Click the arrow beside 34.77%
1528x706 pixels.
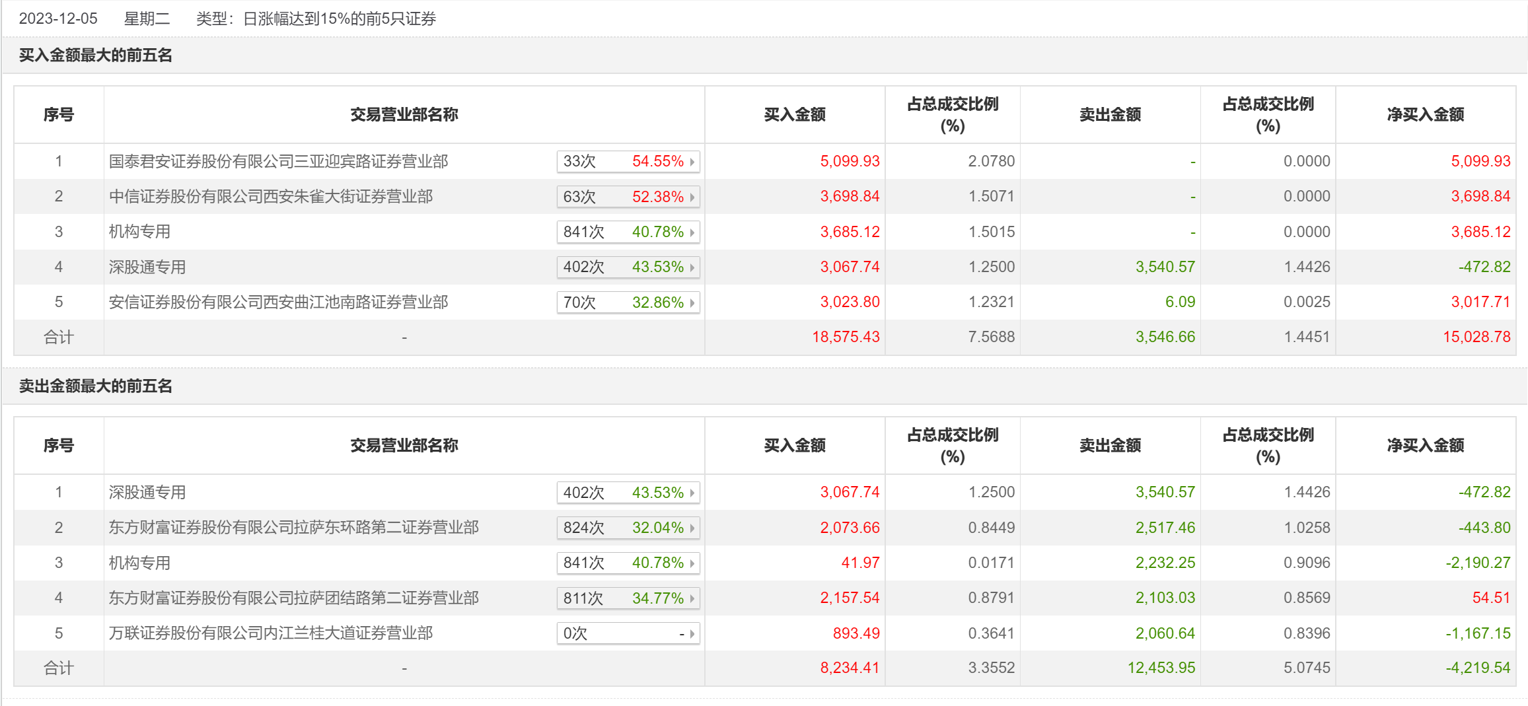692,598
